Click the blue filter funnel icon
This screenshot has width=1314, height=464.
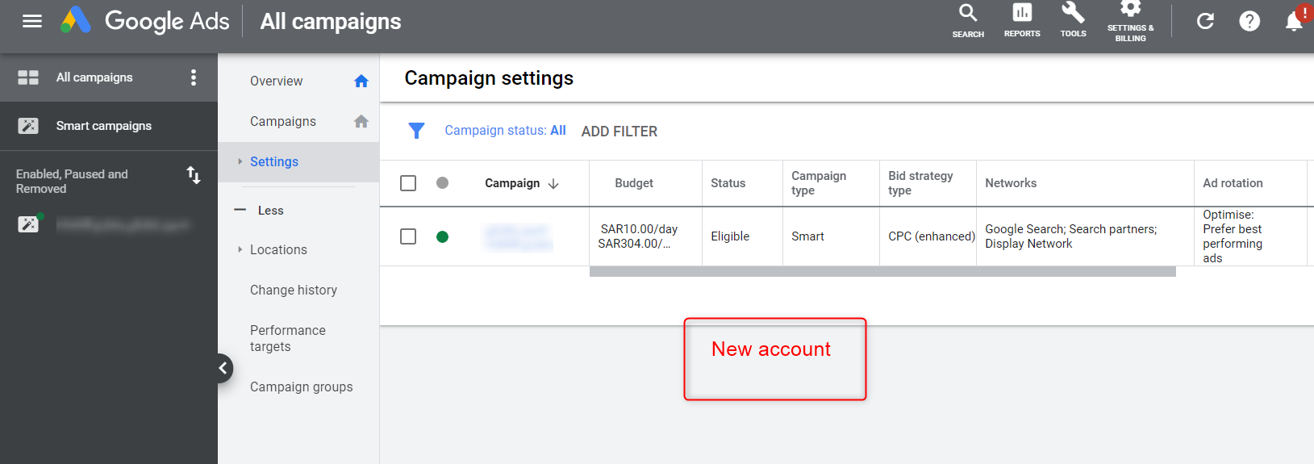coord(416,131)
